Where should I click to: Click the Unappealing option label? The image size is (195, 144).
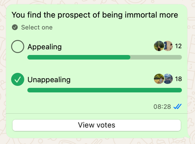click(49, 80)
